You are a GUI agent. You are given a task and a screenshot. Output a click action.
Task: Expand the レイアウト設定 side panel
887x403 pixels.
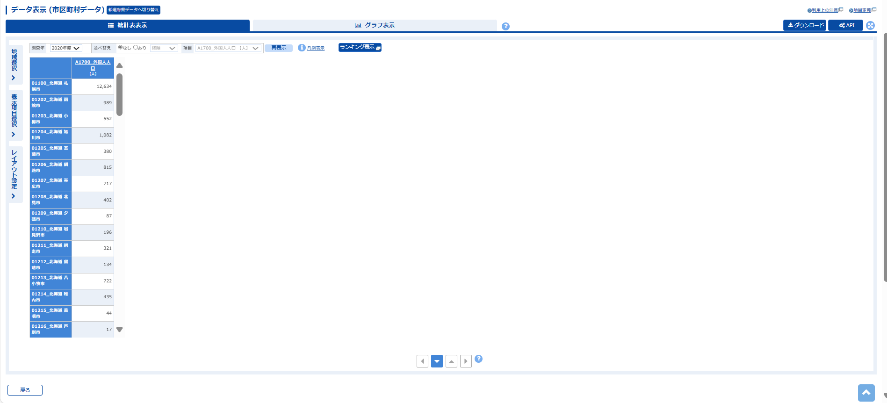[x=14, y=175]
